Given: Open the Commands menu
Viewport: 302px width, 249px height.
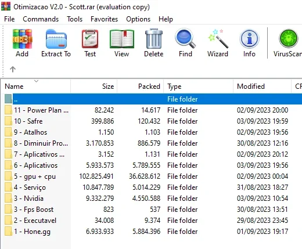Looking at the screenshot, I should point(41,19).
